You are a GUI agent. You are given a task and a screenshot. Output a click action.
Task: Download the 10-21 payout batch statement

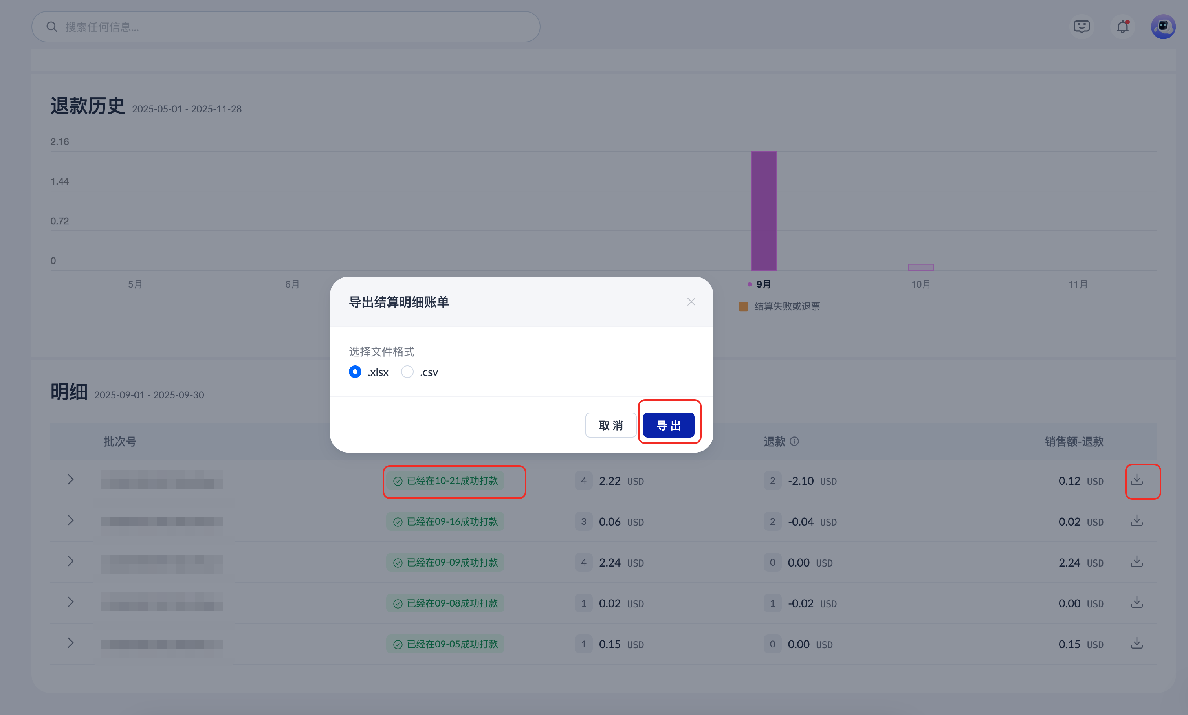click(x=1137, y=480)
